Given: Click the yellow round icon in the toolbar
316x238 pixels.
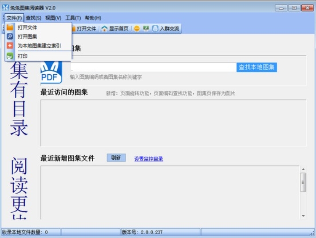Looking at the screenshot, I should click(137, 28).
